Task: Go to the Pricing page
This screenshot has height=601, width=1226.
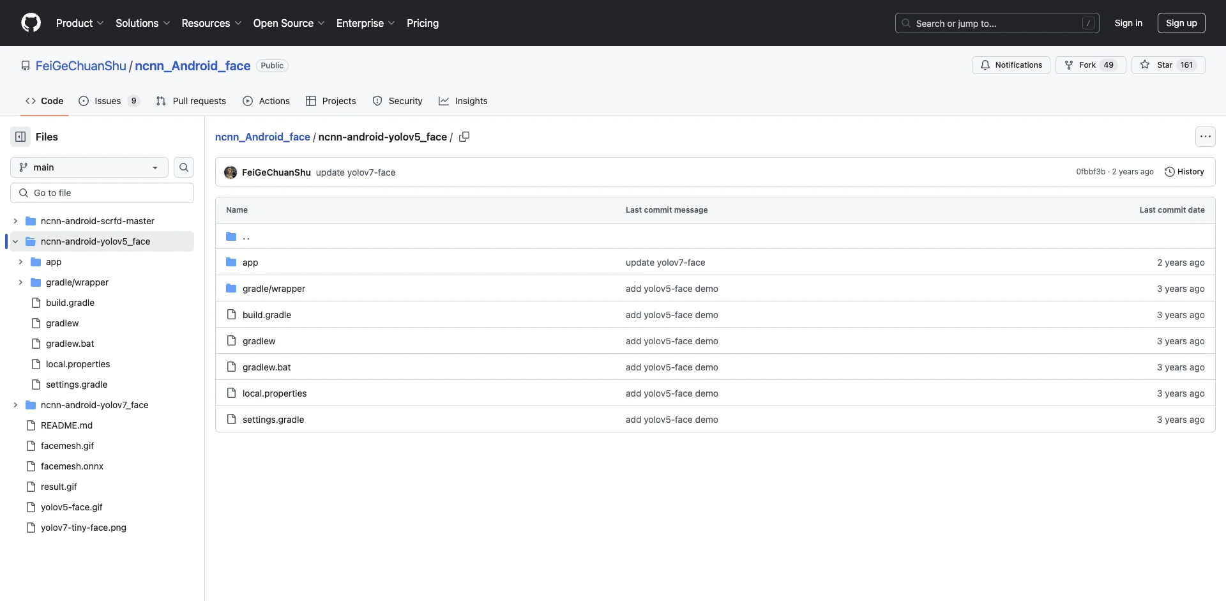Action: (x=423, y=23)
